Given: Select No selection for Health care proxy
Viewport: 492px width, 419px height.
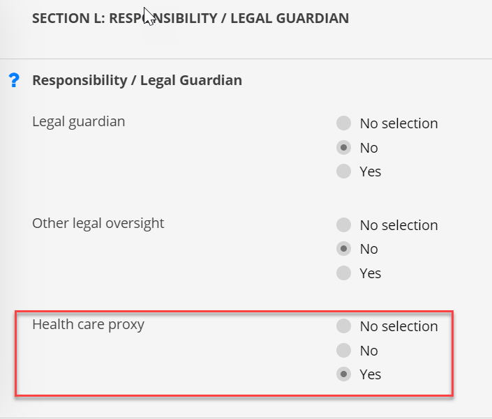Looking at the screenshot, I should click(x=343, y=326).
